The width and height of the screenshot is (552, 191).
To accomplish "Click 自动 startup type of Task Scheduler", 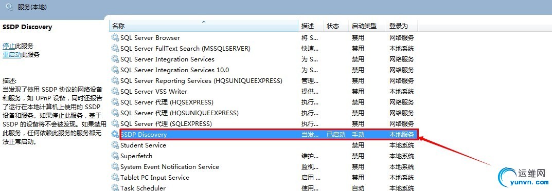I will pos(358,188).
